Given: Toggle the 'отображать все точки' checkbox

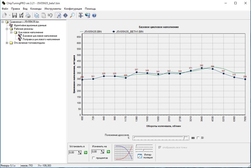Looking at the screenshot, I should point(160,147).
